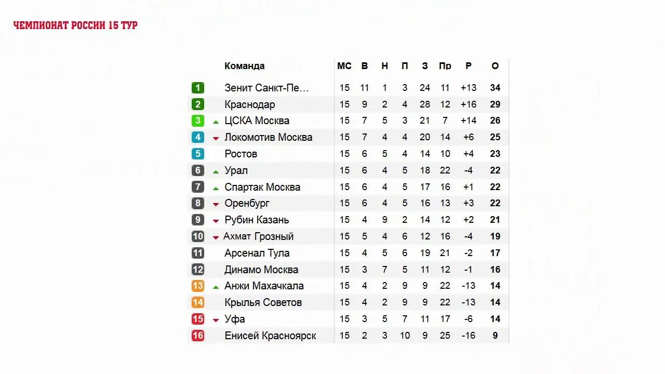
Task: Click the blue position badge number 4
Action: (197, 137)
